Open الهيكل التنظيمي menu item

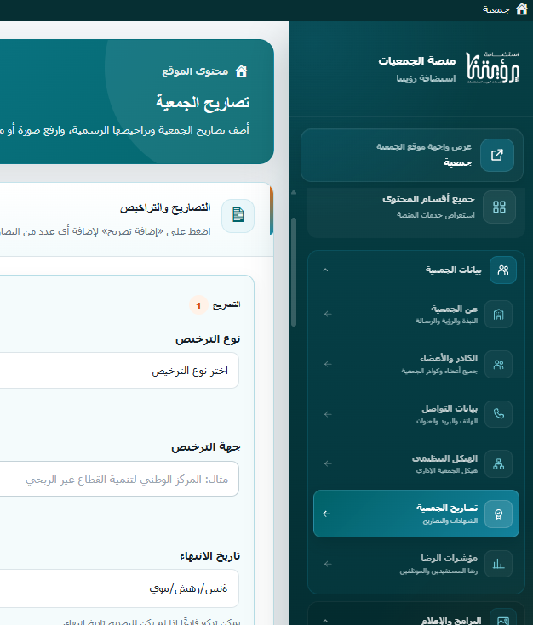click(x=416, y=464)
